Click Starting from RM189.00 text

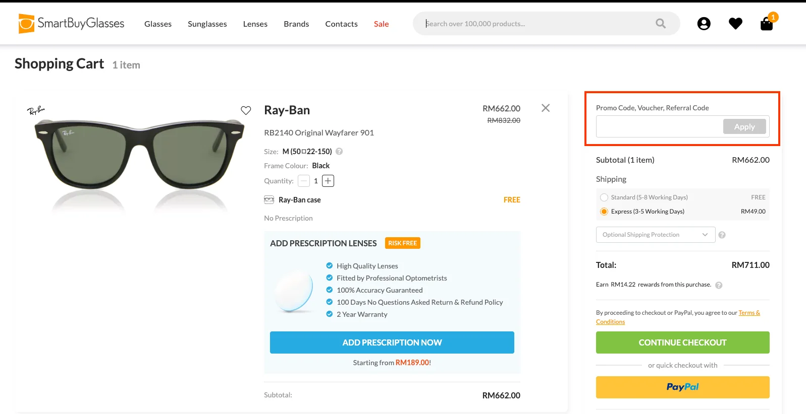(392, 363)
